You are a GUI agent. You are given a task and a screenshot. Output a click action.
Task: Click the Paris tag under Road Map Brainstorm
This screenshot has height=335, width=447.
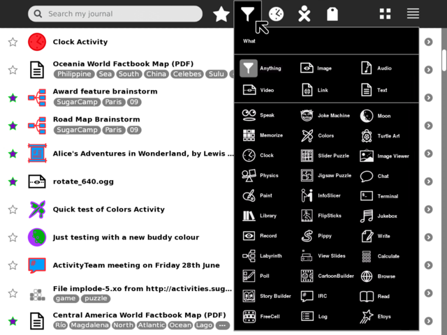tap(114, 130)
